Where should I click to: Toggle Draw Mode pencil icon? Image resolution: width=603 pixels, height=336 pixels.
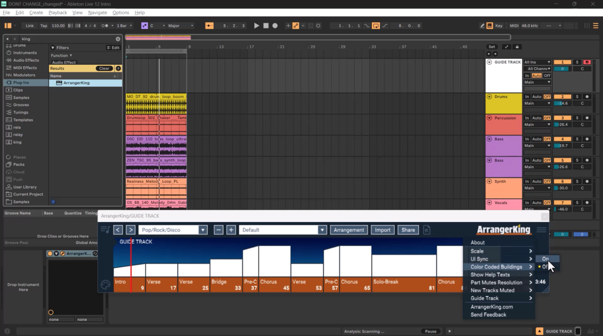tap(482, 26)
